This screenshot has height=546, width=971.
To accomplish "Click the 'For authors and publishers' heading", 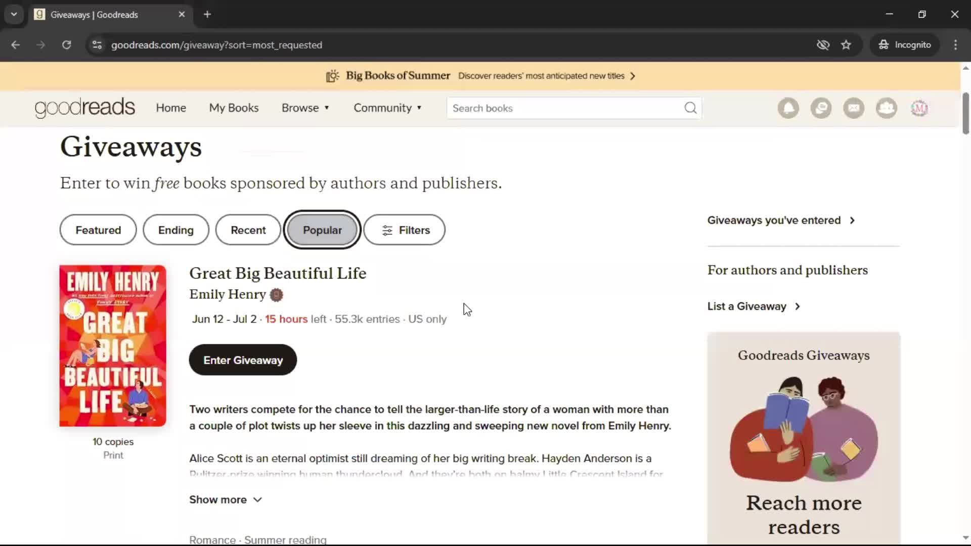I will pyautogui.click(x=787, y=270).
